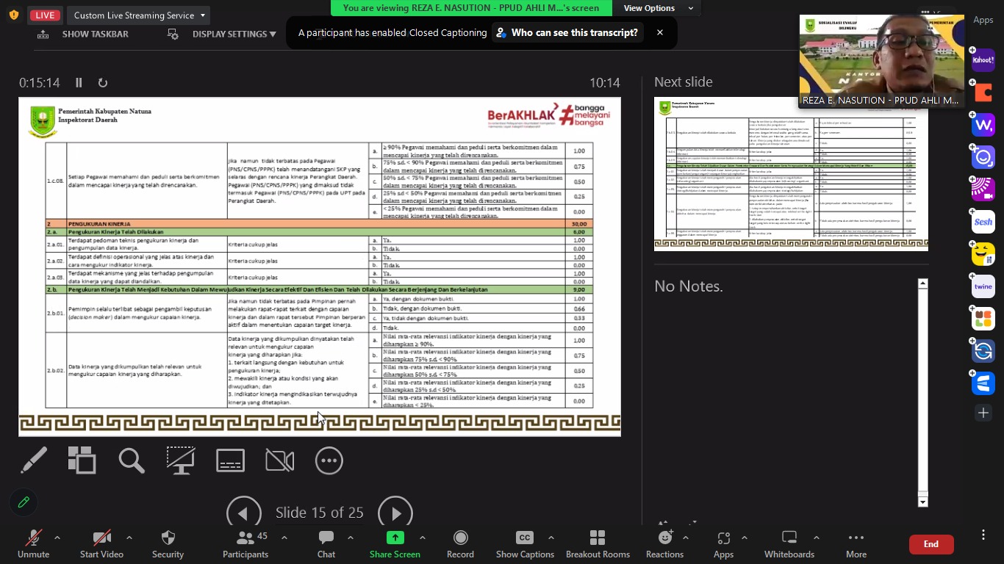The width and height of the screenshot is (1004, 564).
Task: Toggle the camera icon under slide
Action: pos(279,460)
